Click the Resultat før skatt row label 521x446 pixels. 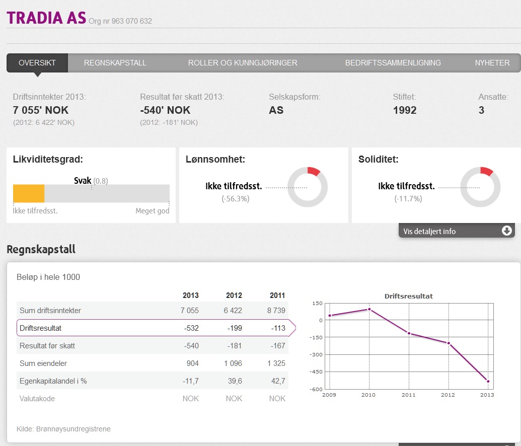pyautogui.click(x=47, y=346)
